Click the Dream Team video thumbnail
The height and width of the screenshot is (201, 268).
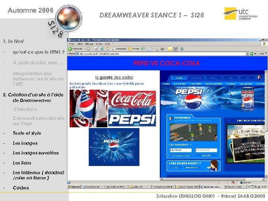(x=246, y=144)
